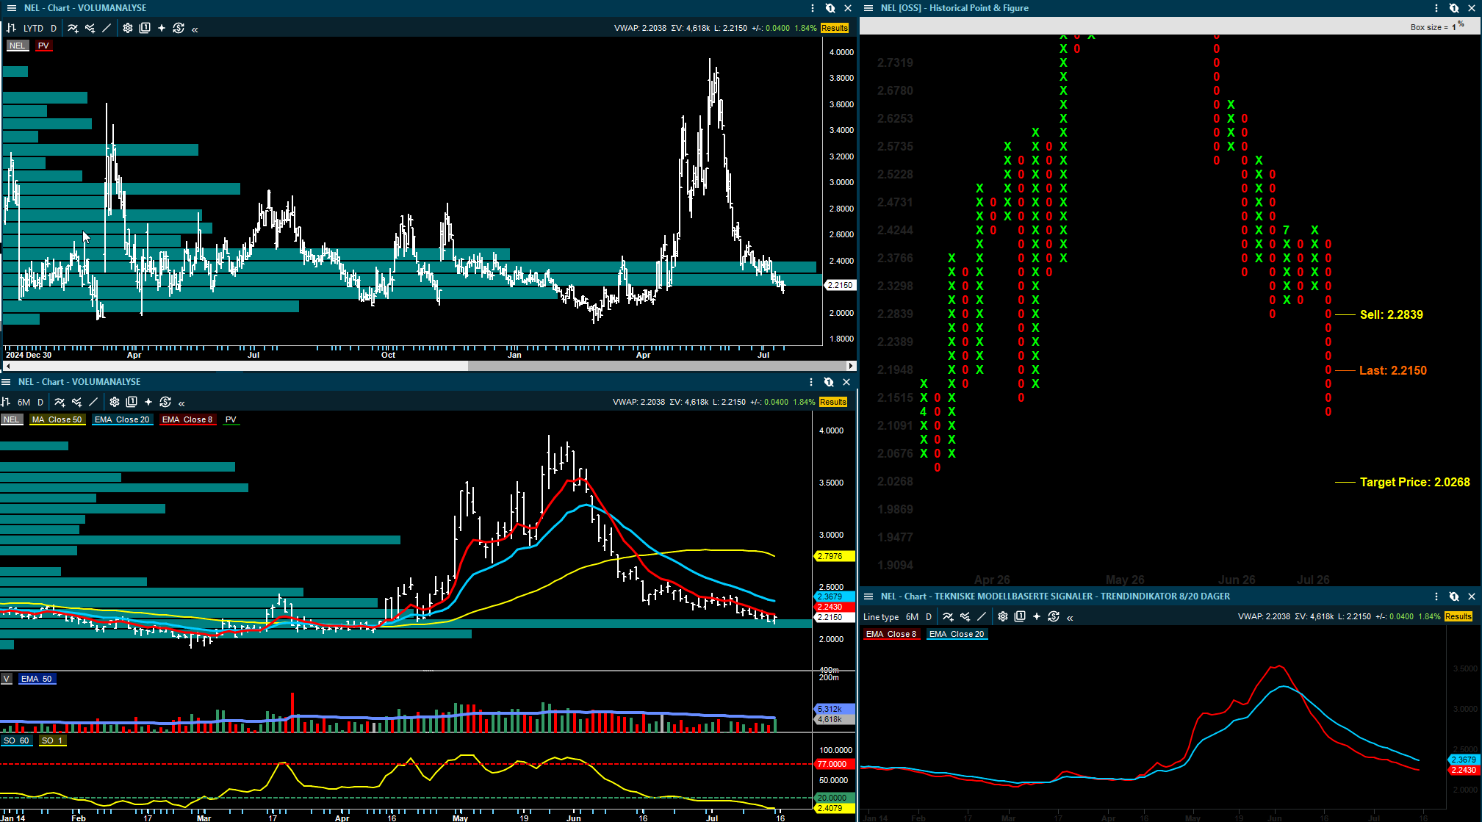
Task: Click Target Price 2.0268 label in Point & Figure
Action: point(1415,482)
